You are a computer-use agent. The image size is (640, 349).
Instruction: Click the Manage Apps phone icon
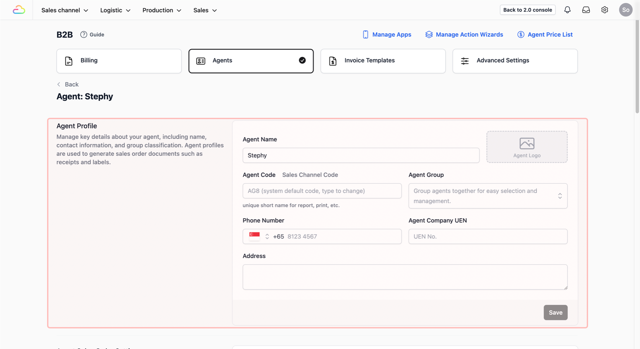tap(365, 34)
